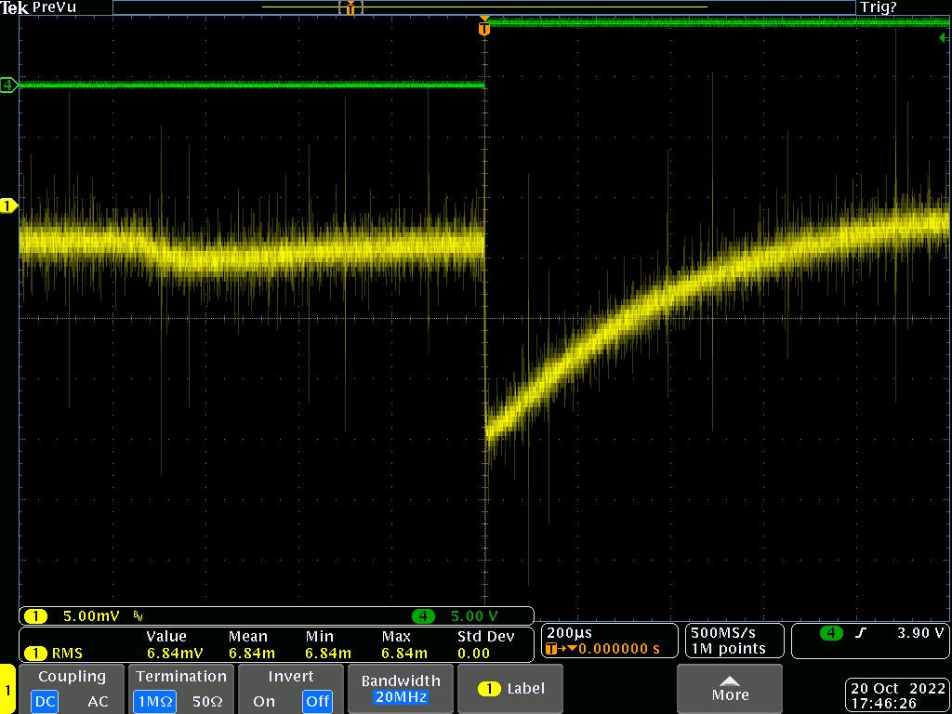This screenshot has height=714, width=952.
Task: Set Coupling to DC
Action: (44, 701)
